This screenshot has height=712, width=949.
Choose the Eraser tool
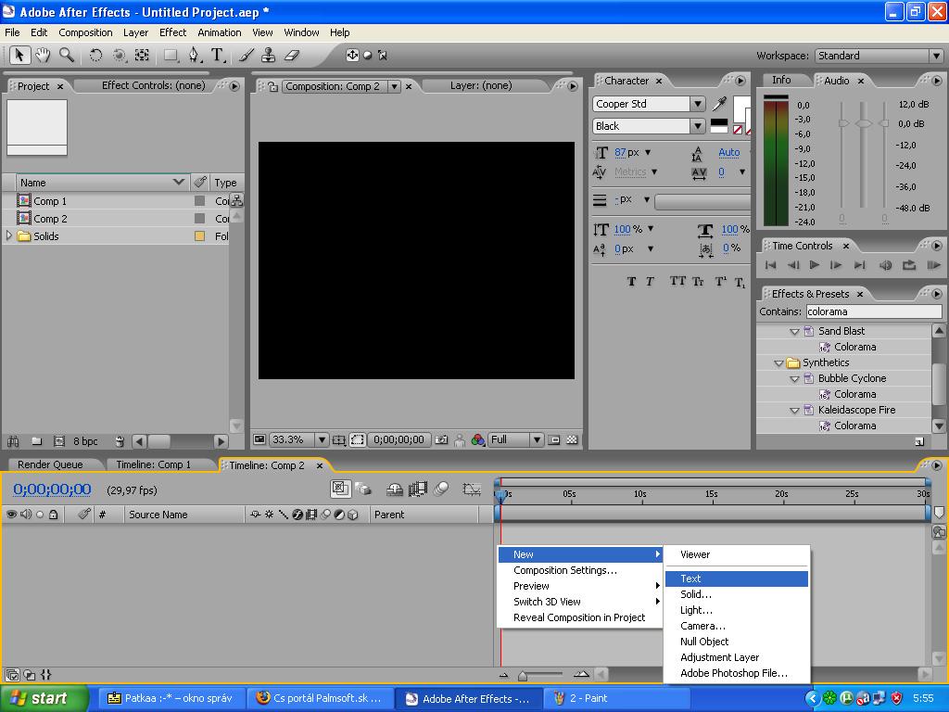(292, 56)
